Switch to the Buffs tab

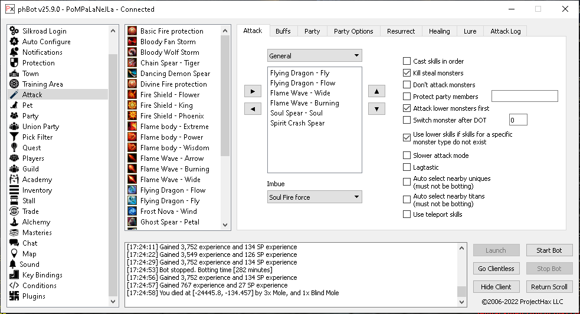[283, 31]
